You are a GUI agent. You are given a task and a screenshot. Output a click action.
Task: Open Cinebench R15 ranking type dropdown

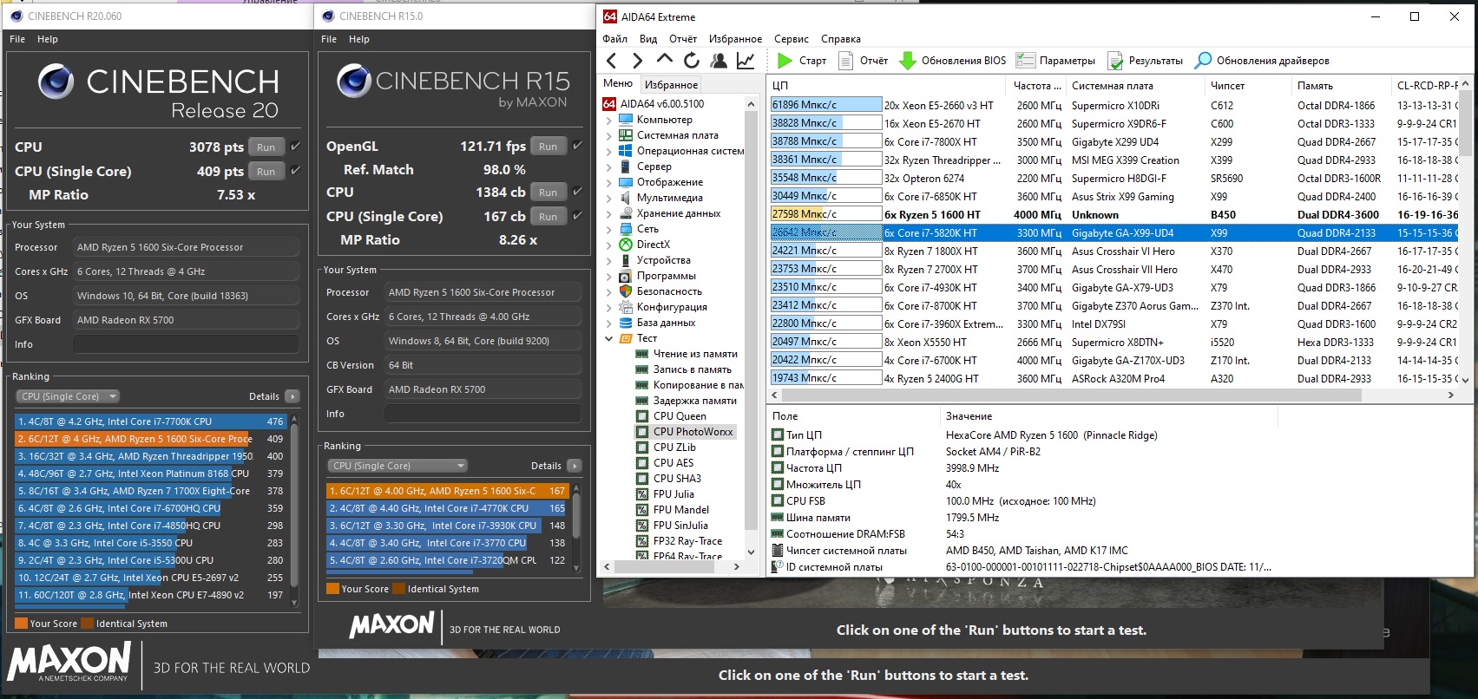[x=397, y=466]
